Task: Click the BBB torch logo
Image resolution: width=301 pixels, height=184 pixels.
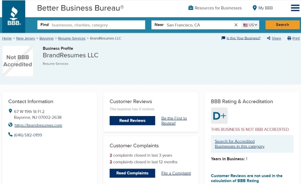Action: [14, 17]
